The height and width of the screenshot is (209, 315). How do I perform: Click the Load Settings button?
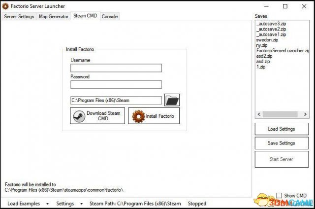[x=282, y=129]
